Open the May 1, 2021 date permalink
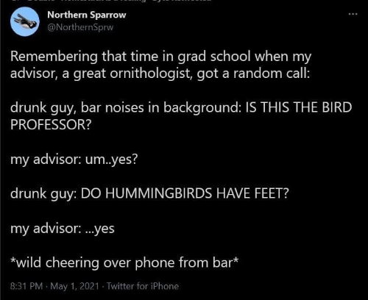Viewport: 368px width, 300px height. (74, 286)
